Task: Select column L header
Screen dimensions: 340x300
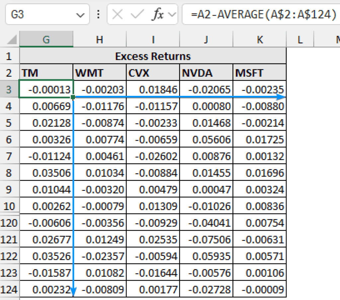Action: (x=300, y=40)
